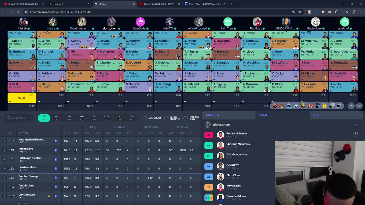Image resolution: width=365 pixels, height=205 pixels.
Task: Open KamDolla's avatar on draft board
Action: [140, 22]
